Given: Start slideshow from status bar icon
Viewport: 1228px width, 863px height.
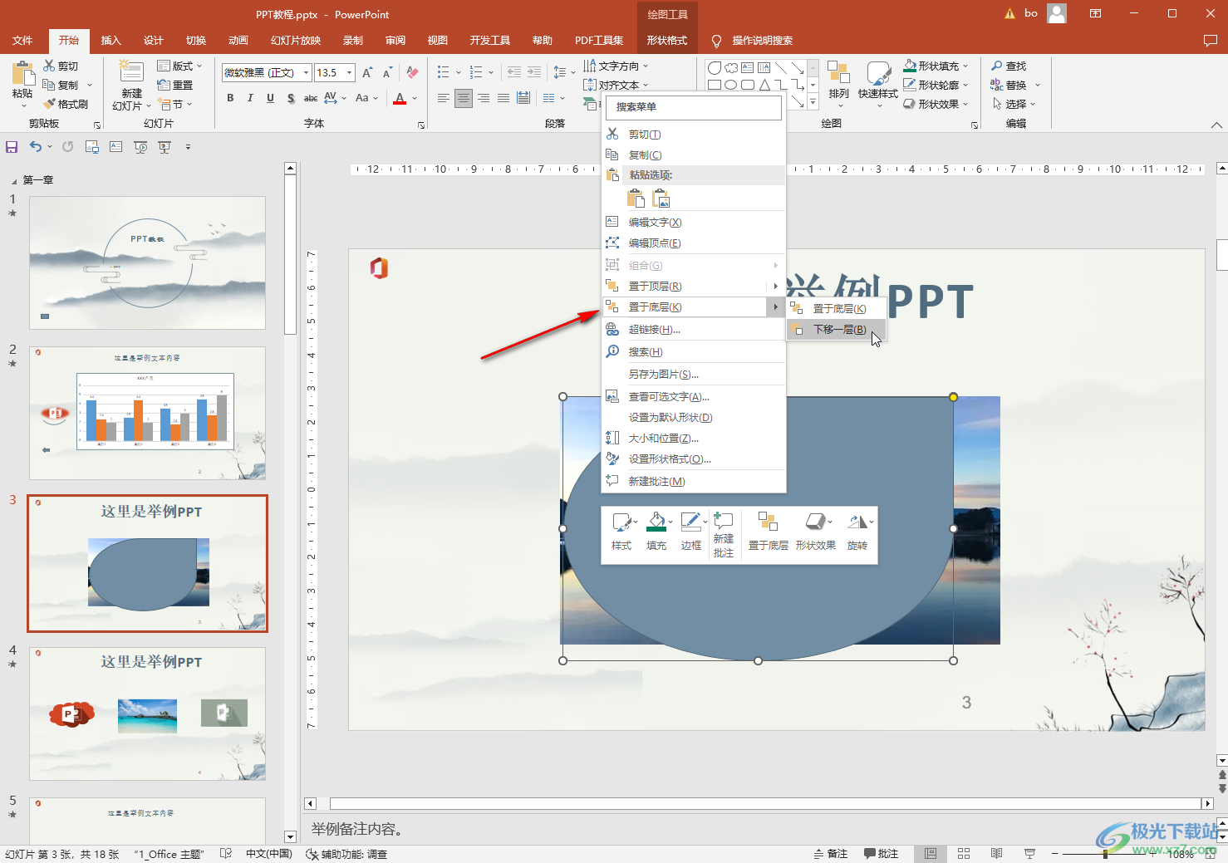Looking at the screenshot, I should pos(1029,854).
